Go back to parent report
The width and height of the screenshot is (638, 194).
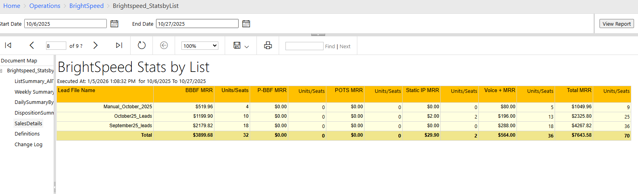(x=164, y=45)
